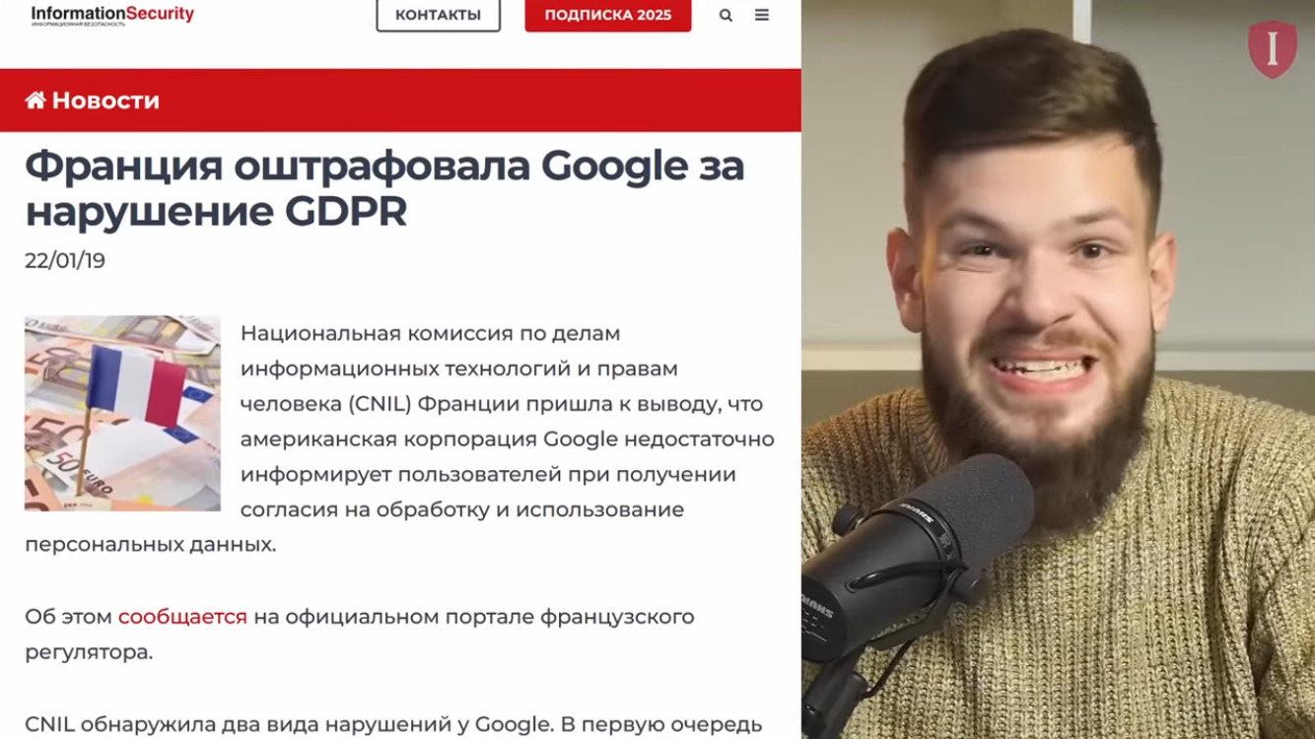Open the hamburger menu icon
1315x739 pixels.
pos(762,16)
